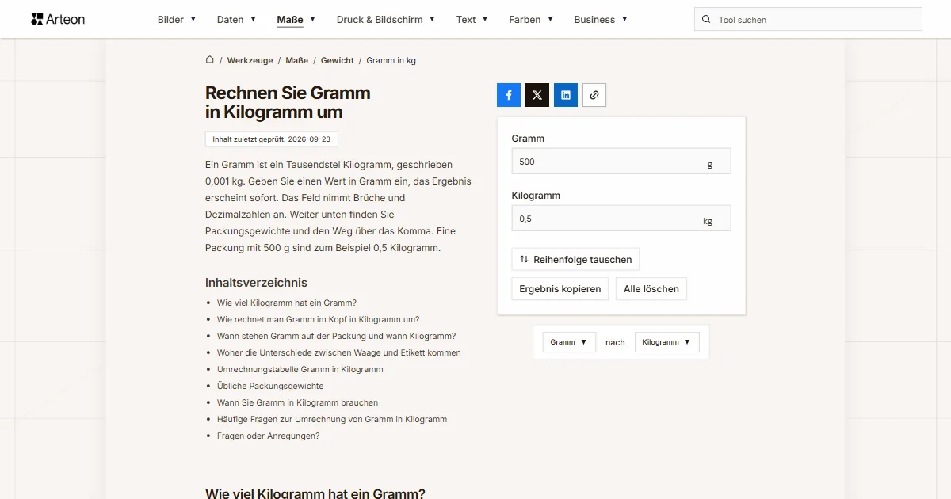Jump to 'Wie rechnet man Gramm im Kopf' section
The height and width of the screenshot is (499, 951).
[x=319, y=319]
